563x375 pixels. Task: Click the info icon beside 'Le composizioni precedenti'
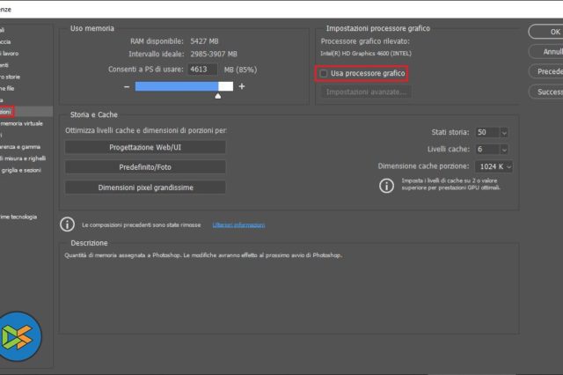(67, 224)
